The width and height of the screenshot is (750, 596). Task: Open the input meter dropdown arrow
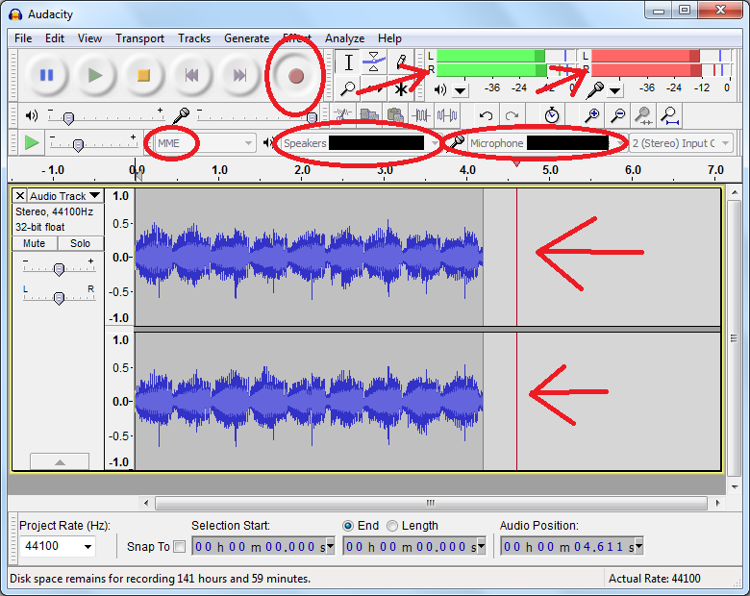[615, 90]
